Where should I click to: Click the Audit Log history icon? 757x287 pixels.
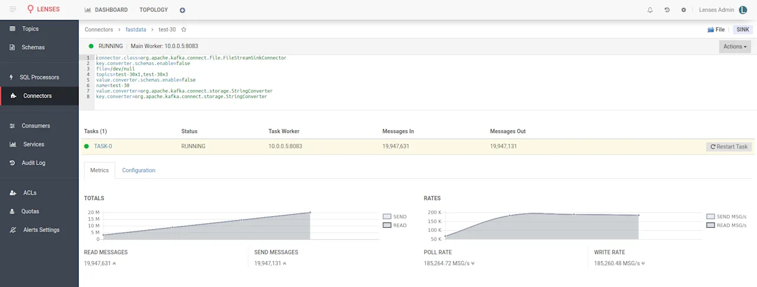tap(12, 163)
